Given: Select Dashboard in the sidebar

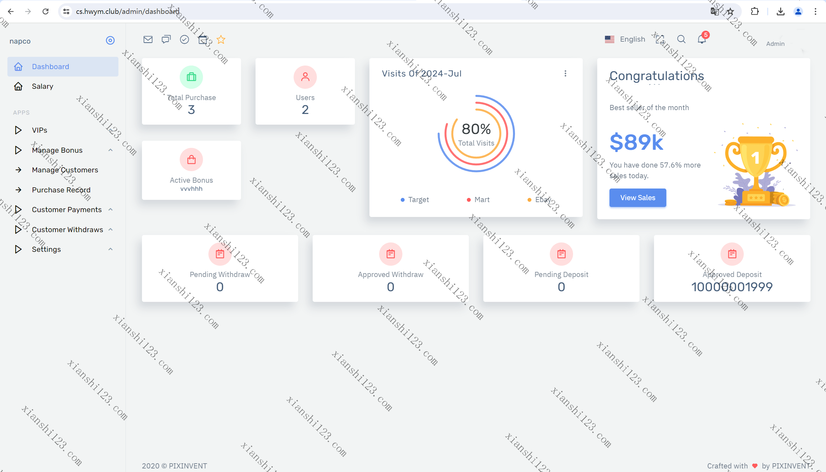Looking at the screenshot, I should coord(63,67).
